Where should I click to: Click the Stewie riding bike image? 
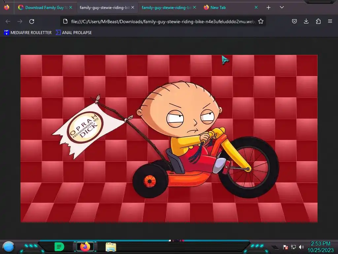tap(169, 139)
